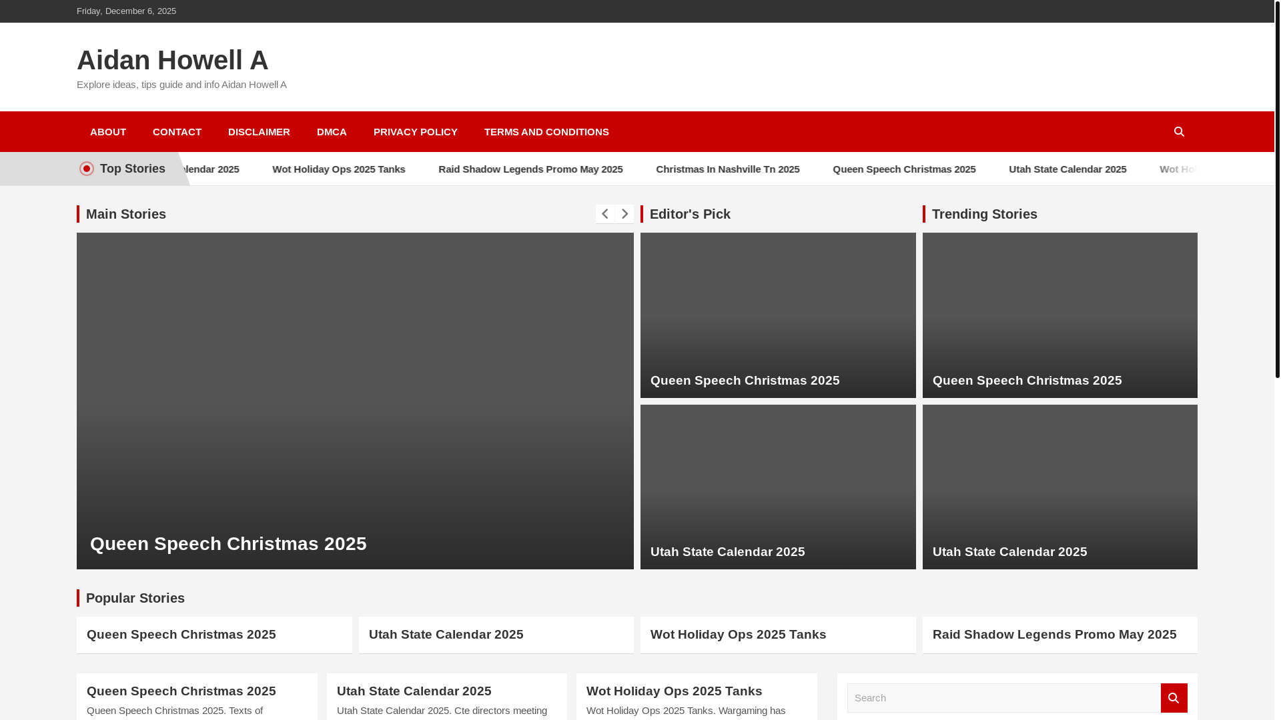Click the Editor's Pick section heading
The width and height of the screenshot is (1281, 720).
(x=690, y=214)
